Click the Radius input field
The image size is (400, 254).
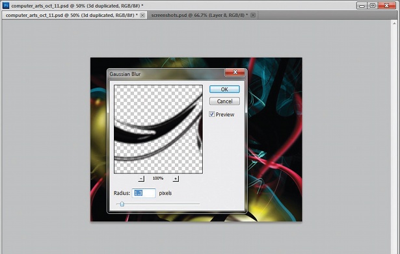tap(144, 193)
